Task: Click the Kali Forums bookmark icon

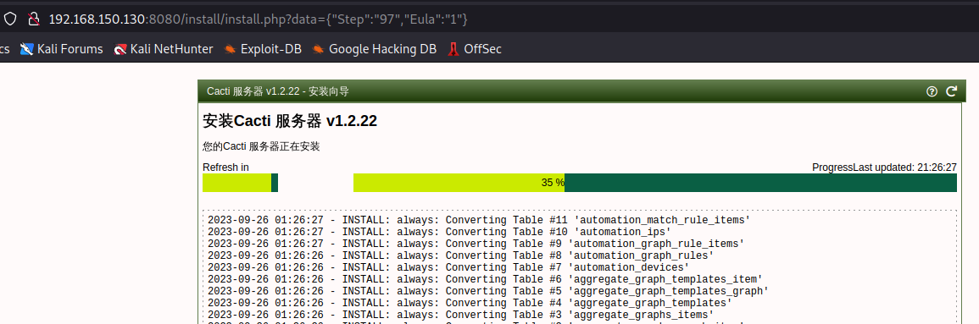Action: click(26, 49)
